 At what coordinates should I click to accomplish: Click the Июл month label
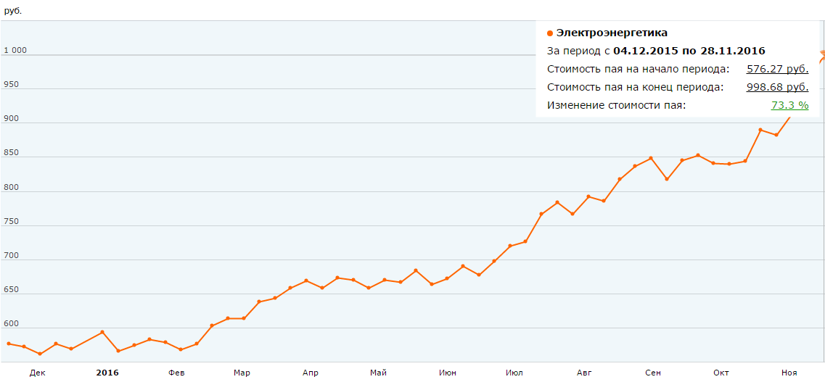coord(514,373)
